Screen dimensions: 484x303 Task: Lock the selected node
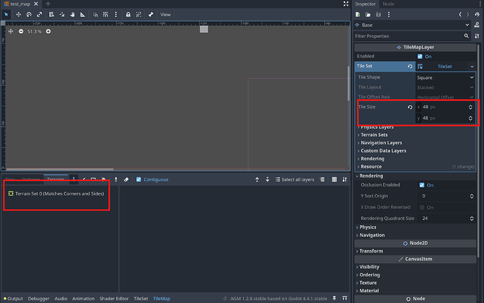coord(128,15)
